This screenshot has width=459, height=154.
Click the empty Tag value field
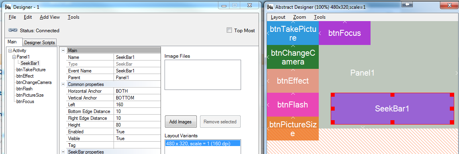(137, 145)
